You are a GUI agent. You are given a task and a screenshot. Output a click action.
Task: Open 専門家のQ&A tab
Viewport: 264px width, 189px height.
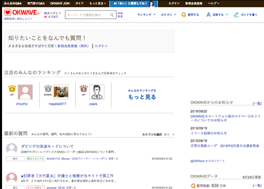(x=36, y=4)
